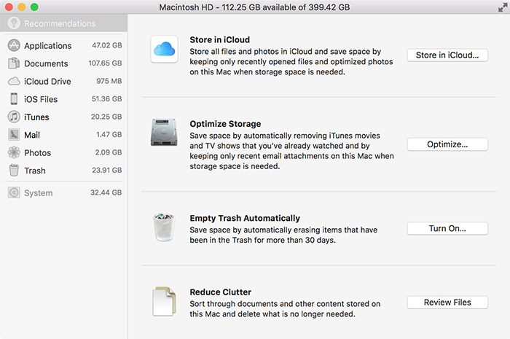Click the blue iCloud icon

pyautogui.click(x=164, y=49)
